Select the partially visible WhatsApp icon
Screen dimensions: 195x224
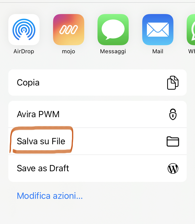click(191, 30)
